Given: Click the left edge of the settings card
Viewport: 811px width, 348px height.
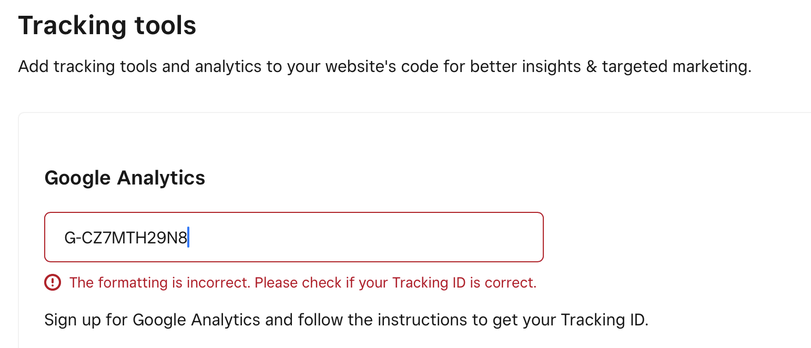Looking at the screenshot, I should (x=19, y=226).
